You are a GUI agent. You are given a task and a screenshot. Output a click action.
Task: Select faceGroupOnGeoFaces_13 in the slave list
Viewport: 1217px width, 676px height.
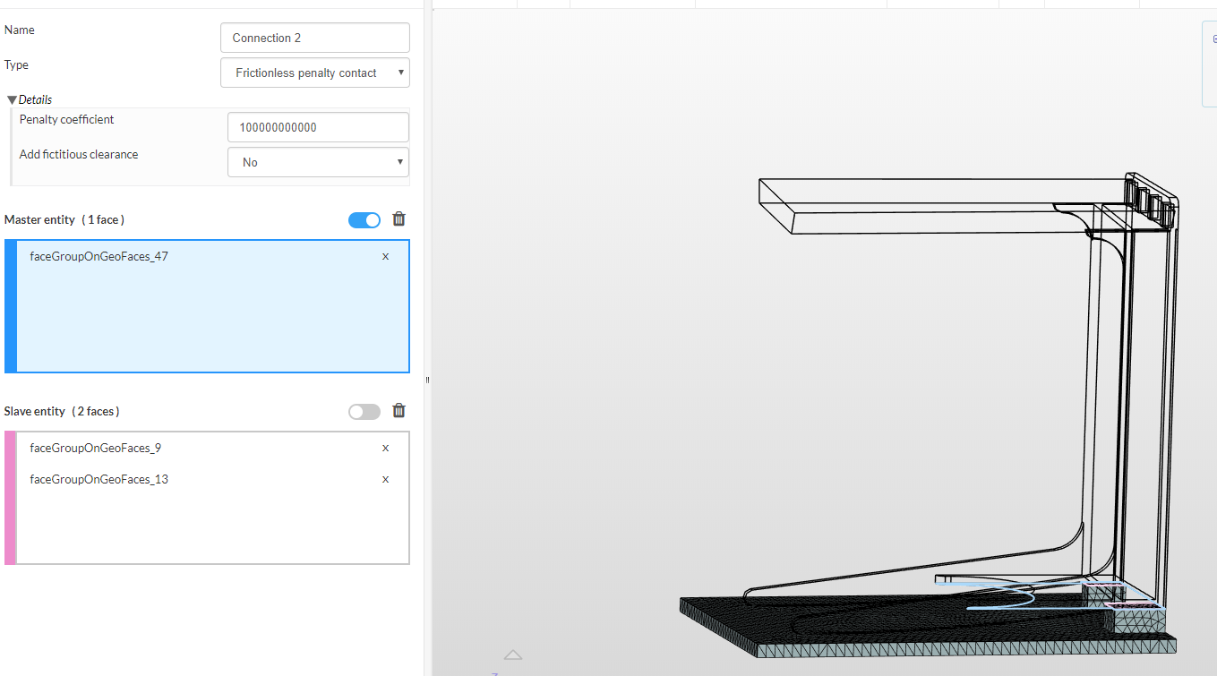tap(99, 479)
